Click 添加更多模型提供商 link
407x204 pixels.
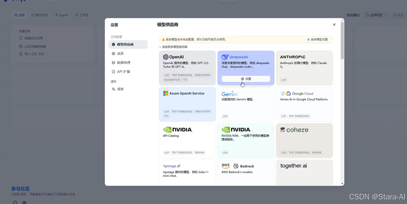click(x=173, y=47)
